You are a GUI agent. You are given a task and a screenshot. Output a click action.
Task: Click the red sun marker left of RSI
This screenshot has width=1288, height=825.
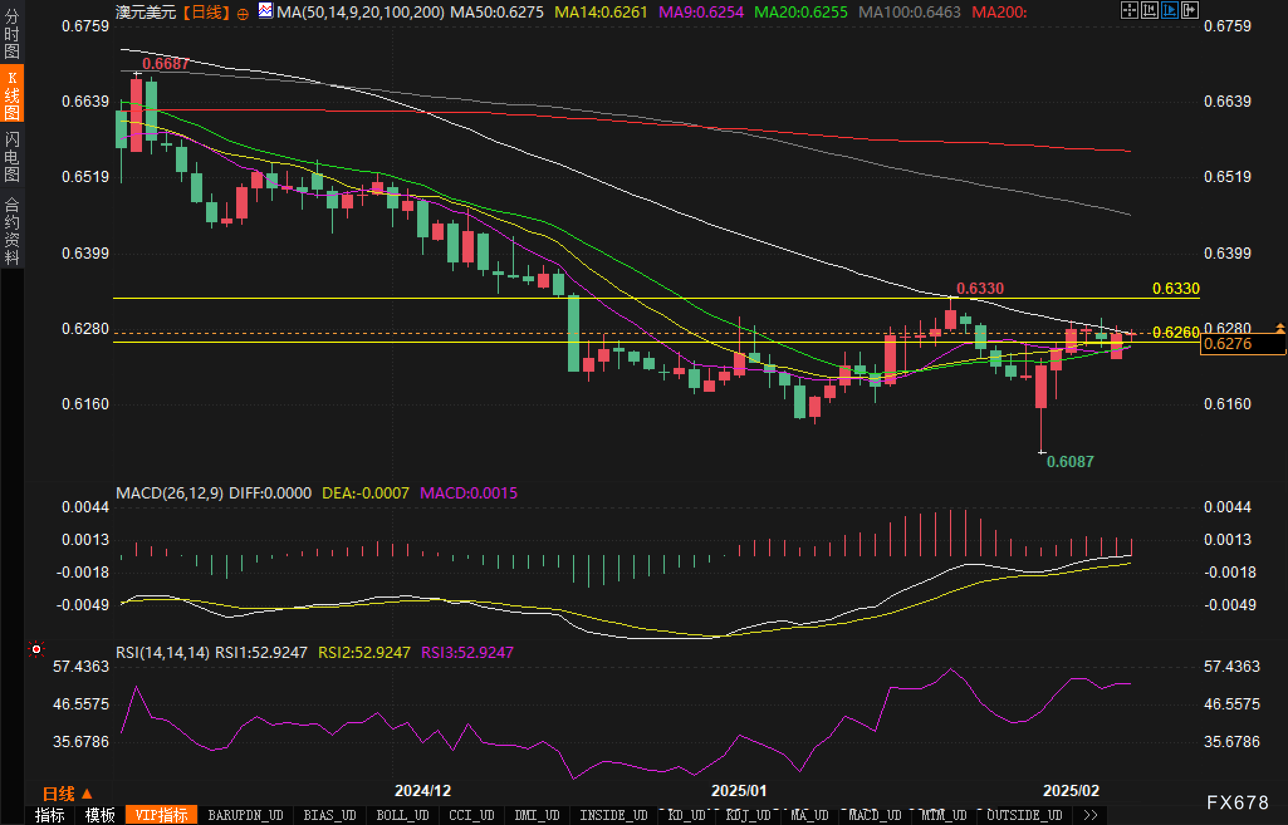[x=36, y=649]
